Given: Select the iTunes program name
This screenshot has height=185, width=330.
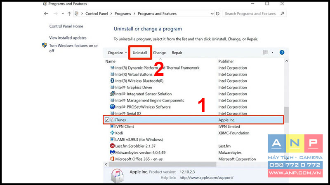Looking at the screenshot, I should (120, 120).
